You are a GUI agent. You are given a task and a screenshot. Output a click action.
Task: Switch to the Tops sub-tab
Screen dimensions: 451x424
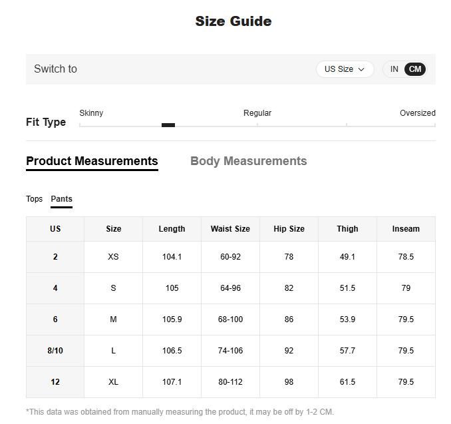click(34, 199)
